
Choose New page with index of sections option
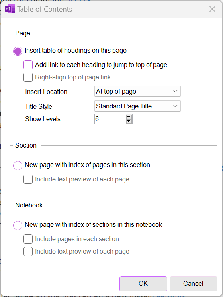tap(18, 225)
